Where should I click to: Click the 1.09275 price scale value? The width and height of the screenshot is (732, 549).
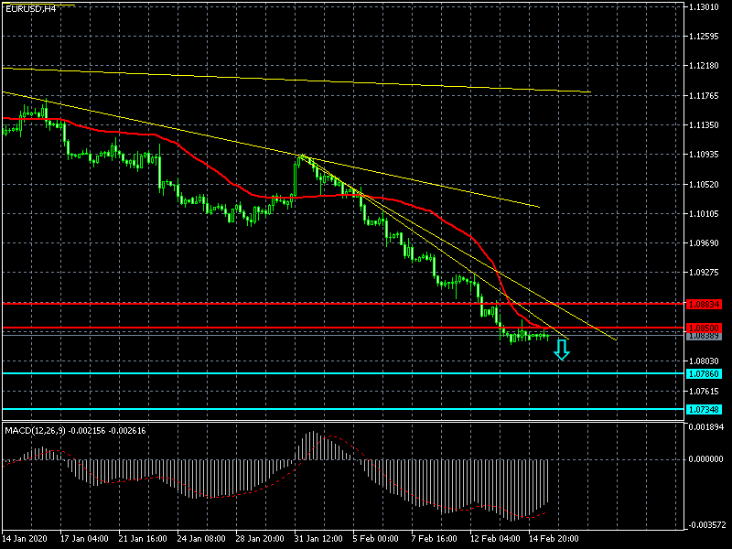[707, 273]
